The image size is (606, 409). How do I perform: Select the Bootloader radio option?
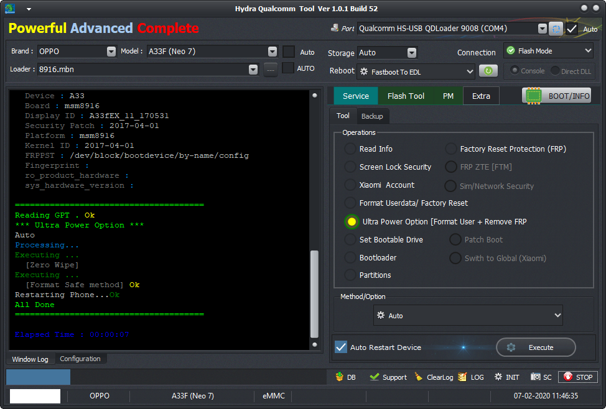tap(350, 257)
